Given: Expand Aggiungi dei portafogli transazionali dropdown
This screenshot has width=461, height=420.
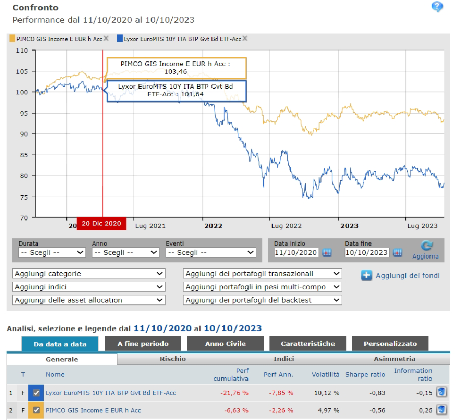Looking at the screenshot, I should (262, 274).
